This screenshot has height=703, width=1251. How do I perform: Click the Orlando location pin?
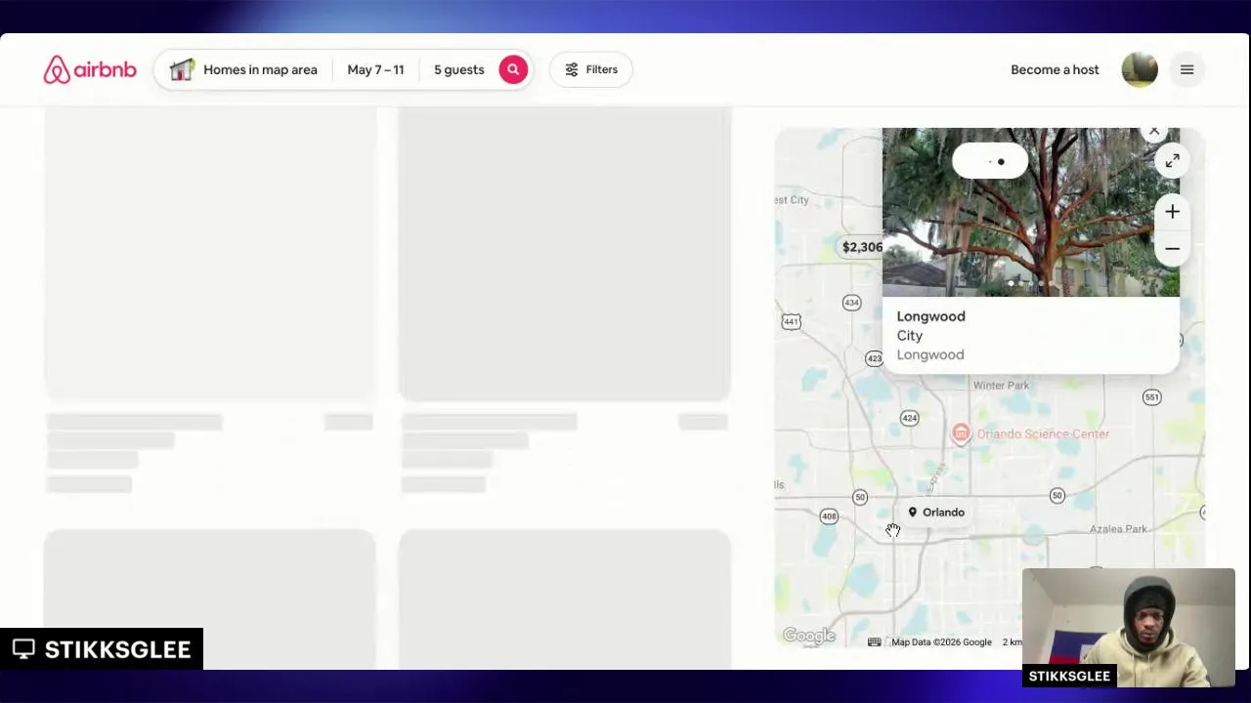(935, 512)
